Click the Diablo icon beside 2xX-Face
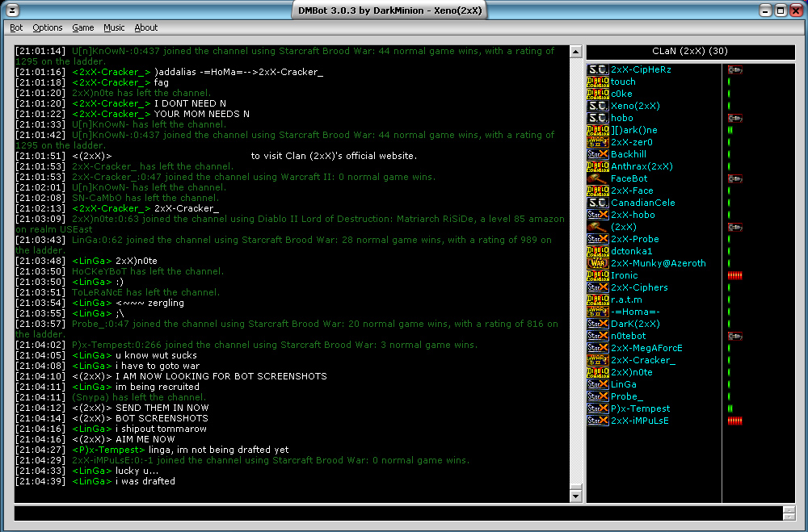 [598, 191]
